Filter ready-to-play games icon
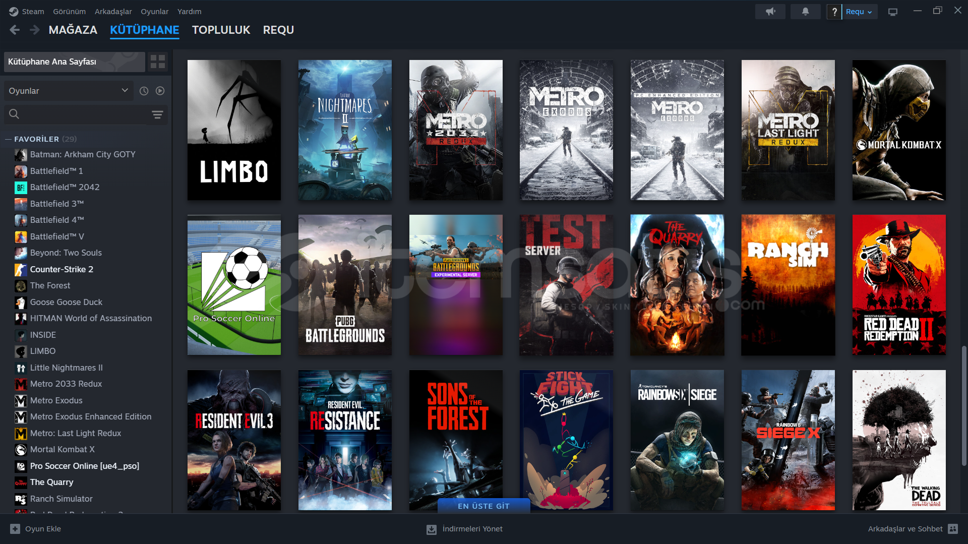Image resolution: width=968 pixels, height=544 pixels. click(160, 91)
